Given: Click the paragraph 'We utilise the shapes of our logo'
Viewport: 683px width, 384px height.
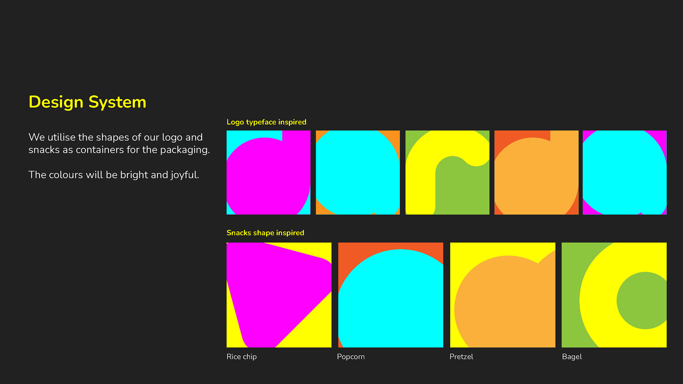Looking at the screenshot, I should click(119, 143).
